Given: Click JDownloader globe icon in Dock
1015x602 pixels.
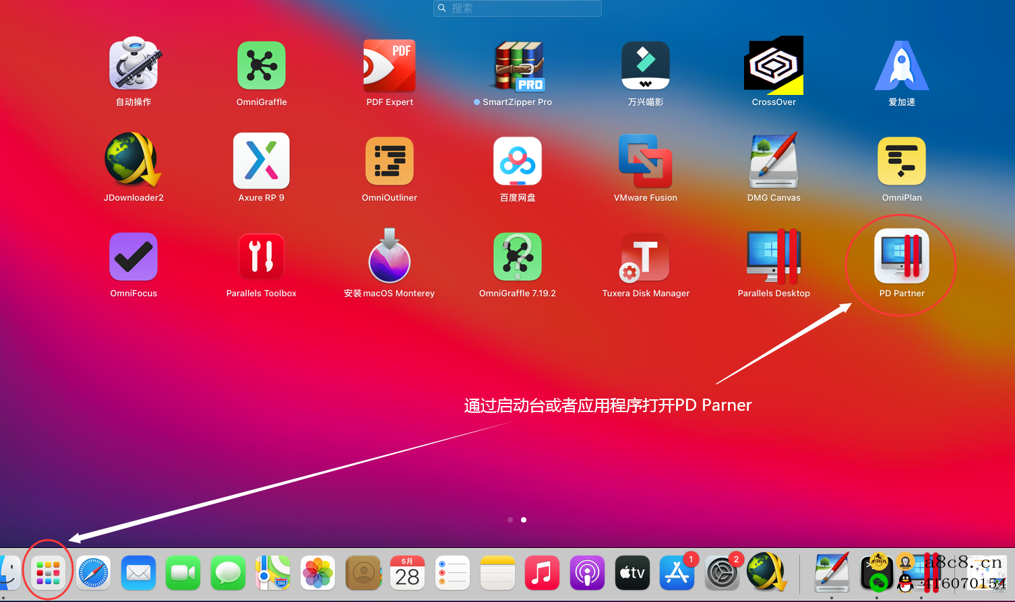Looking at the screenshot, I should coord(768,572).
